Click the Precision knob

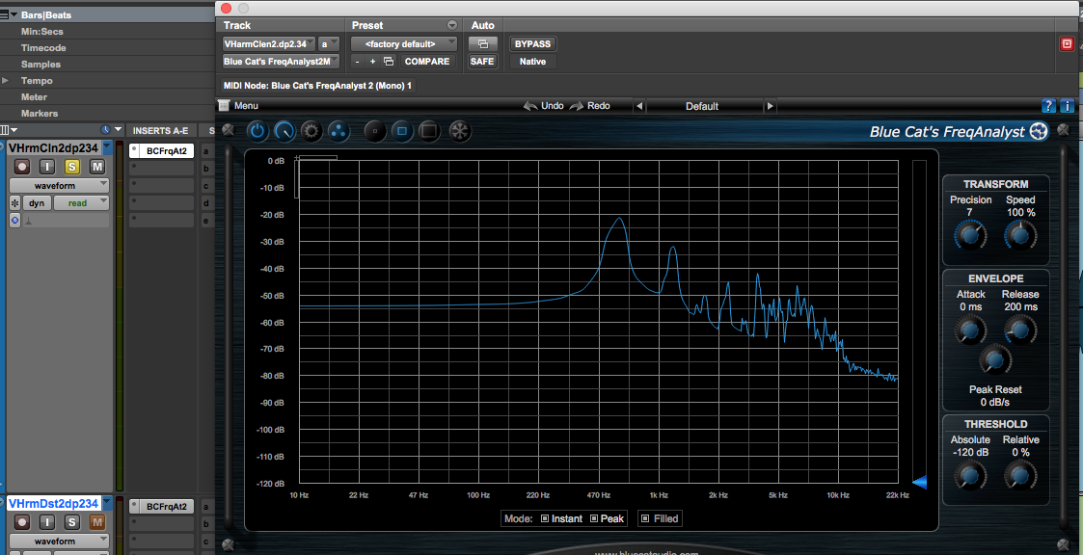[x=970, y=235]
